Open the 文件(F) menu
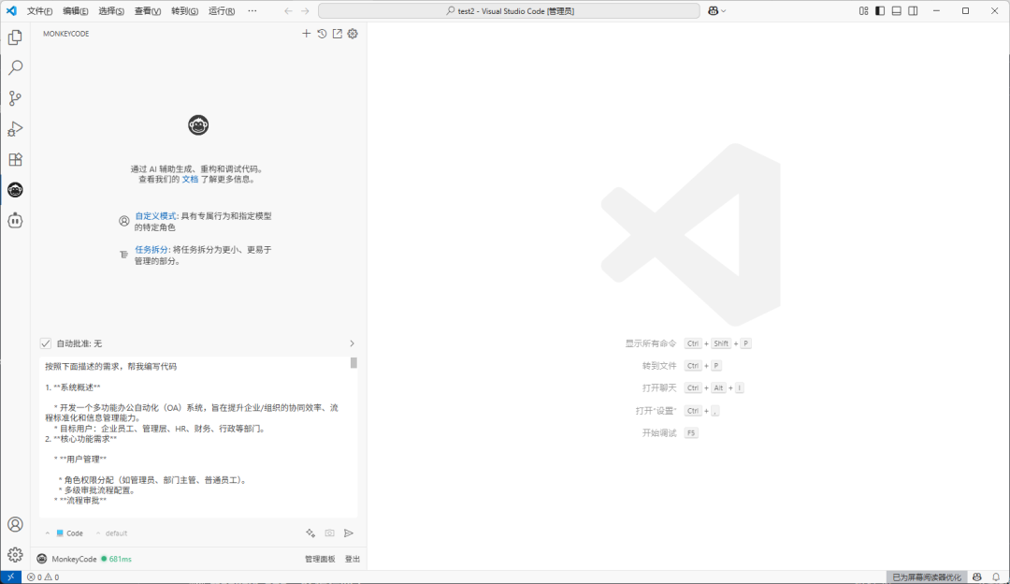Image resolution: width=1010 pixels, height=584 pixels. click(39, 11)
